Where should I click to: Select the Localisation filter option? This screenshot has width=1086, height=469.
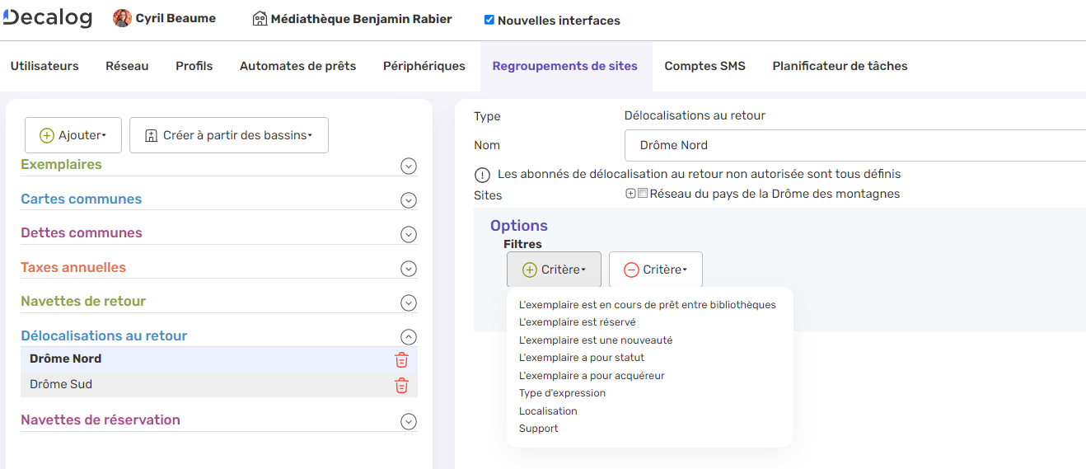tap(548, 411)
